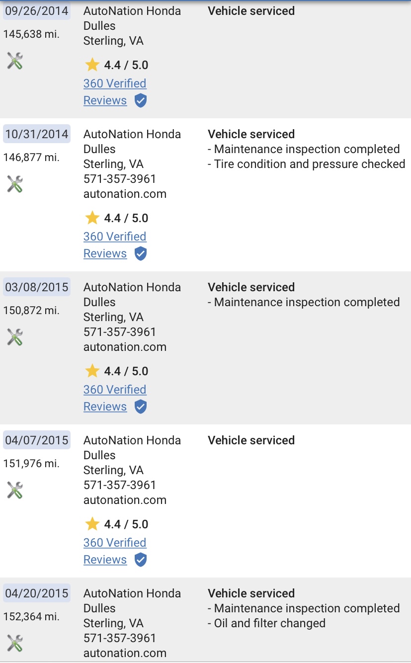Screen dimensions: 411x663
Task: Click autonation.com in the 03/08/2015 entry
Action: point(125,347)
